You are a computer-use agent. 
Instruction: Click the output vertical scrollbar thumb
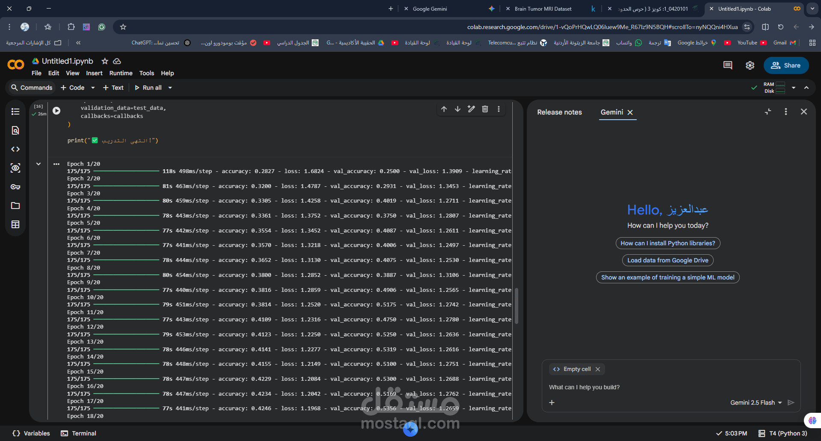coord(517,306)
